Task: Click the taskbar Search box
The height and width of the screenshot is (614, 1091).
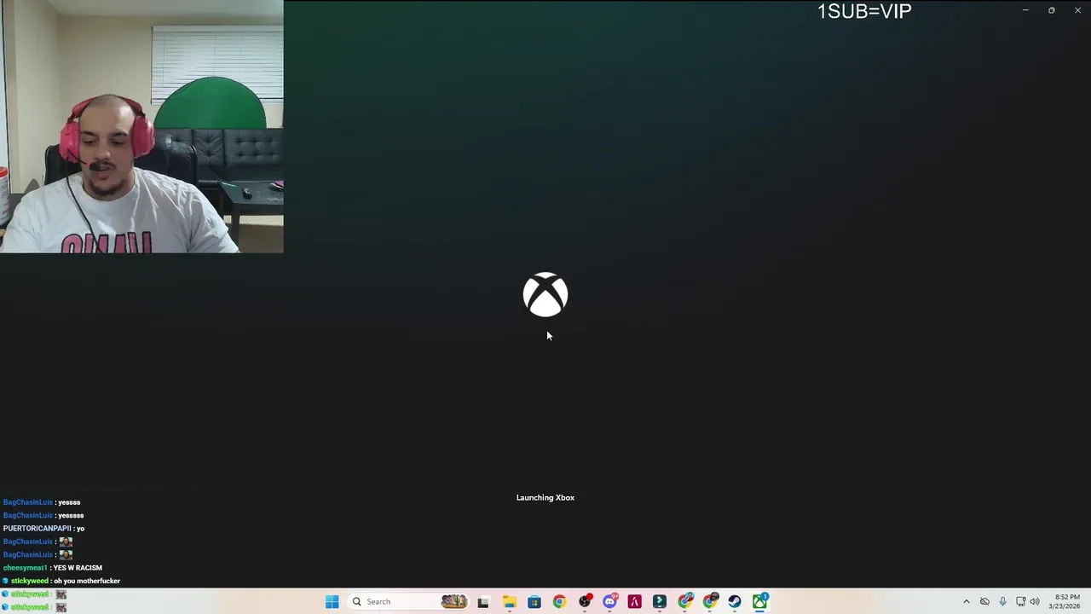Action: (408, 601)
